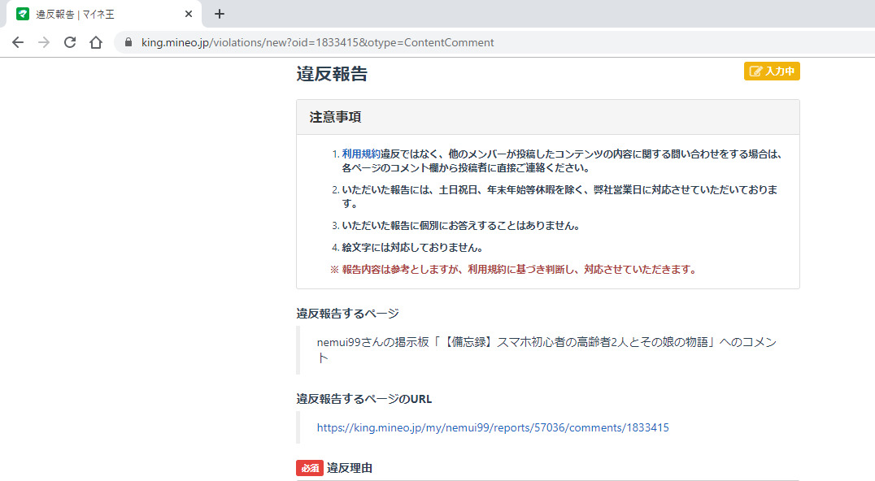Click the red ※ 報告内容 notice text
The image size is (875, 481).
[513, 269]
